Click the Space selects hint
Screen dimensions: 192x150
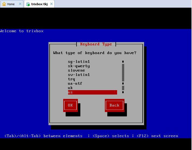pyautogui.click(x=111, y=136)
